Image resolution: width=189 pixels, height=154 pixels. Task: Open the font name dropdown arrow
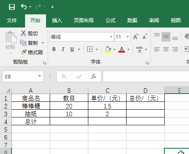coord(111,37)
